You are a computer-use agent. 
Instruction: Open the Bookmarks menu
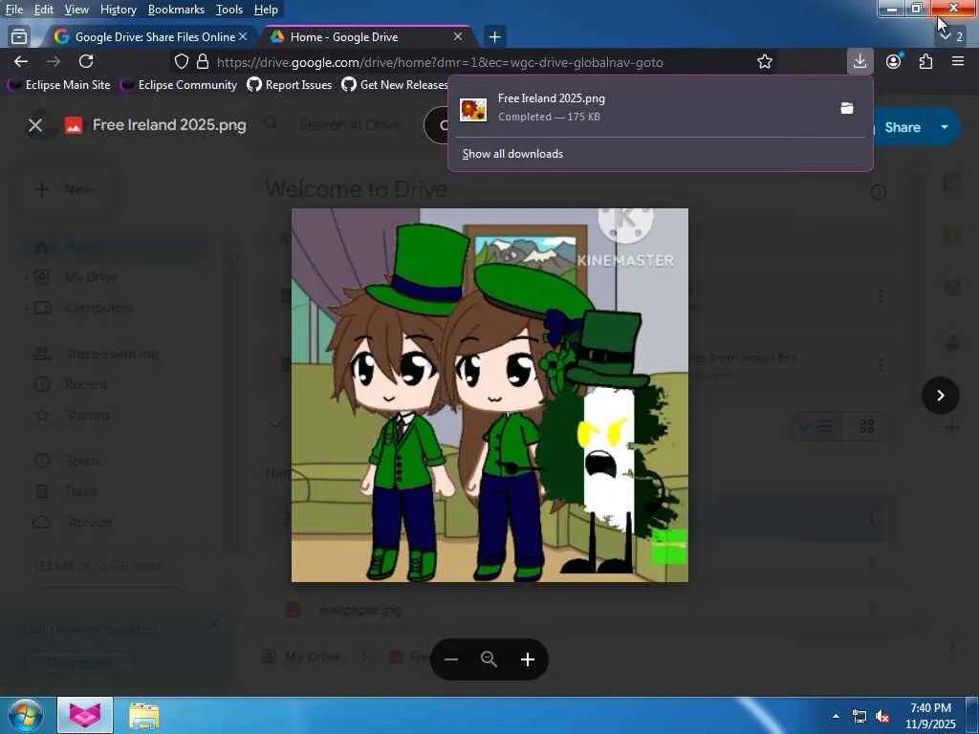pyautogui.click(x=176, y=10)
